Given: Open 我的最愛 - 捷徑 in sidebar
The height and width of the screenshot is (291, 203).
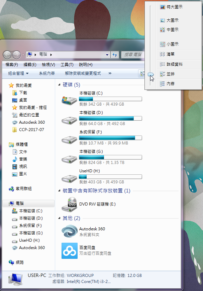Looking at the screenshot, I should (29, 108).
